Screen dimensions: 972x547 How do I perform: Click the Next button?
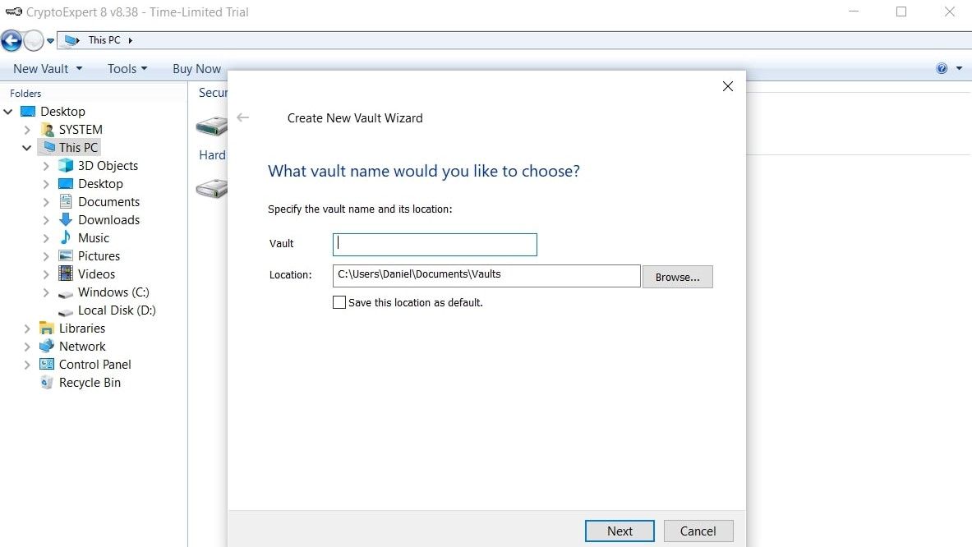click(x=619, y=531)
